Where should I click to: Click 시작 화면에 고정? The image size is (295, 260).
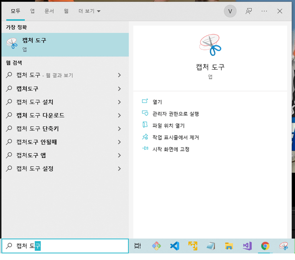click(171, 149)
